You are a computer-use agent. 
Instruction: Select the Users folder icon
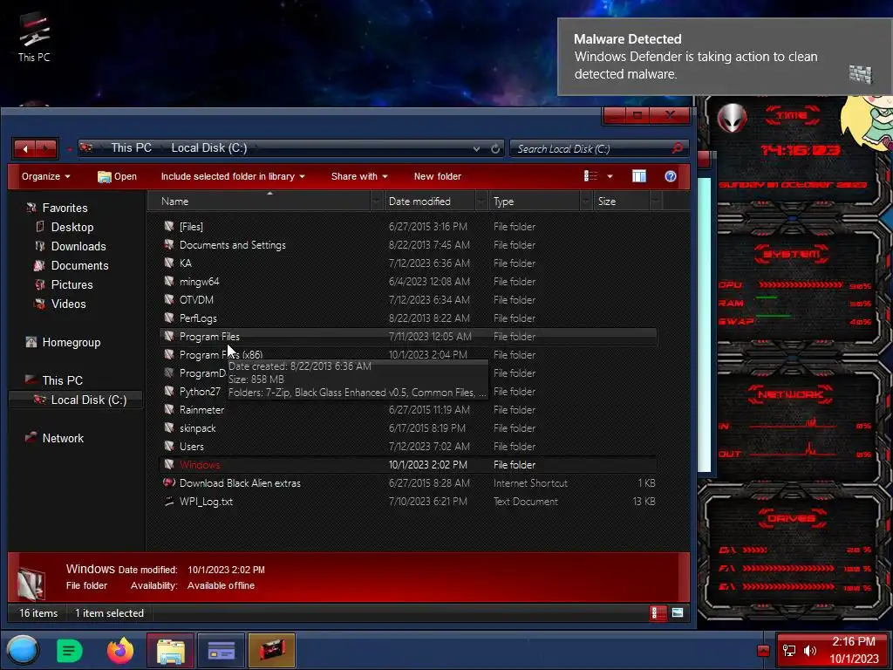pyautogui.click(x=168, y=446)
